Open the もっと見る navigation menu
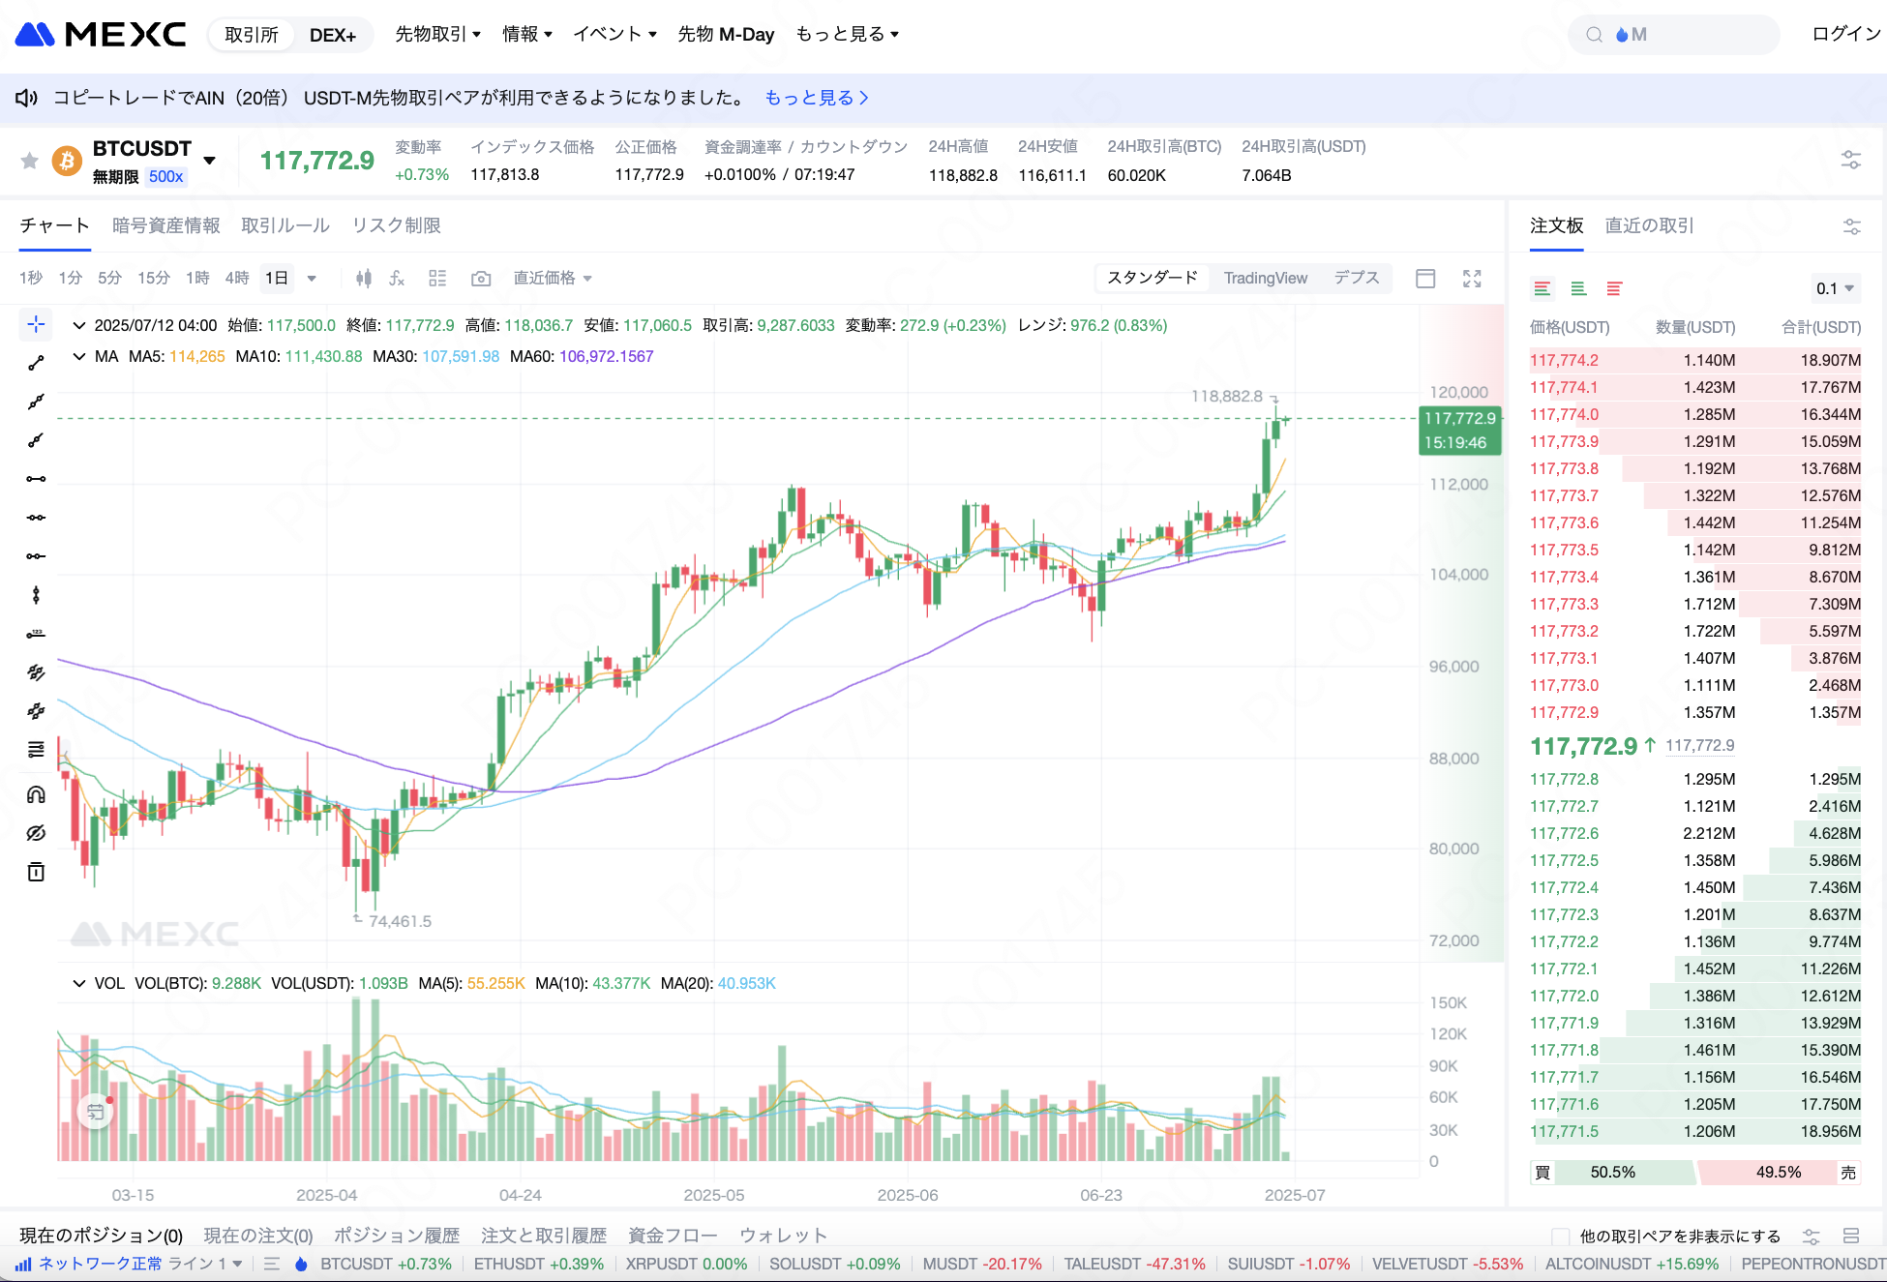This screenshot has height=1282, width=1887. [x=847, y=34]
